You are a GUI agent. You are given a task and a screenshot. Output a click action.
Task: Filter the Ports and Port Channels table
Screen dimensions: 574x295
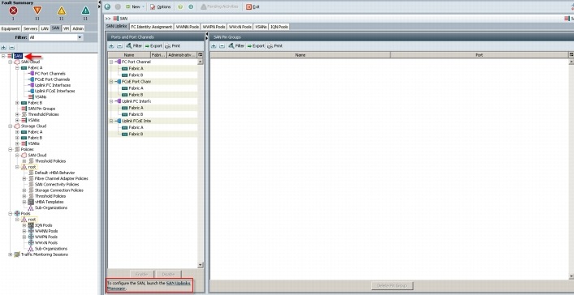click(134, 46)
